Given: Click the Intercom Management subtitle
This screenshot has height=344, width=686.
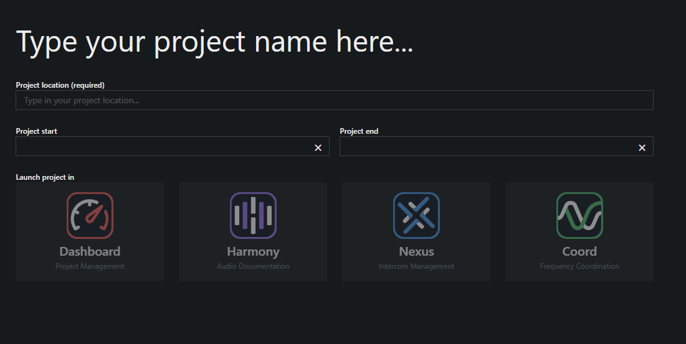Looking at the screenshot, I should coord(416,266).
